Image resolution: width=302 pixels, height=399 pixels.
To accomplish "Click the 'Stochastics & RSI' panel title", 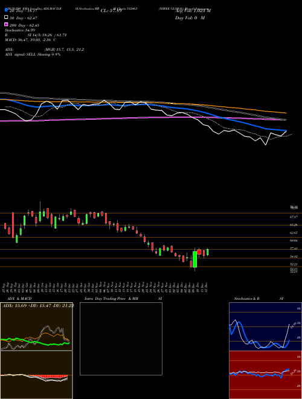I will point(259,299).
